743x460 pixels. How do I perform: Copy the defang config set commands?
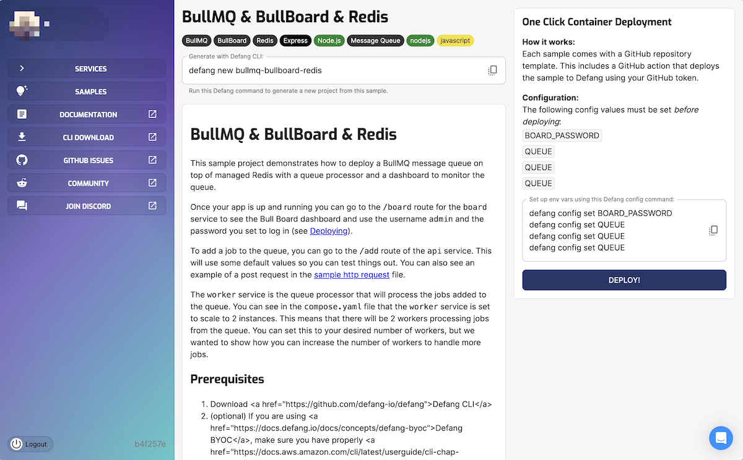[713, 231]
